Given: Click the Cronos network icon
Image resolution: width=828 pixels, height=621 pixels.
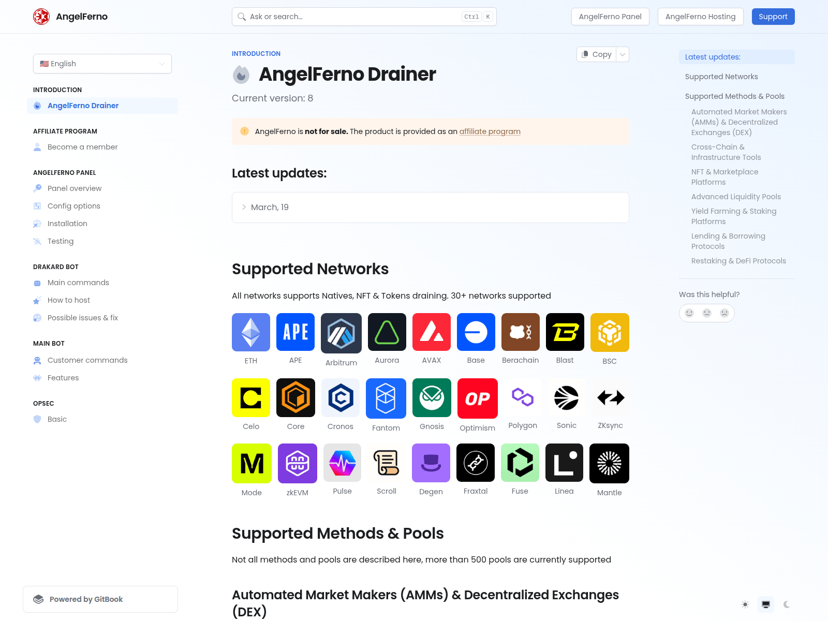Looking at the screenshot, I should point(341,397).
